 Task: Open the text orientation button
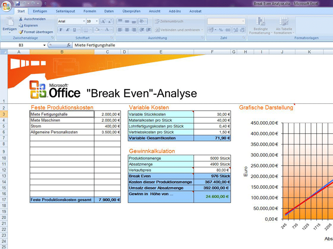(142, 21)
